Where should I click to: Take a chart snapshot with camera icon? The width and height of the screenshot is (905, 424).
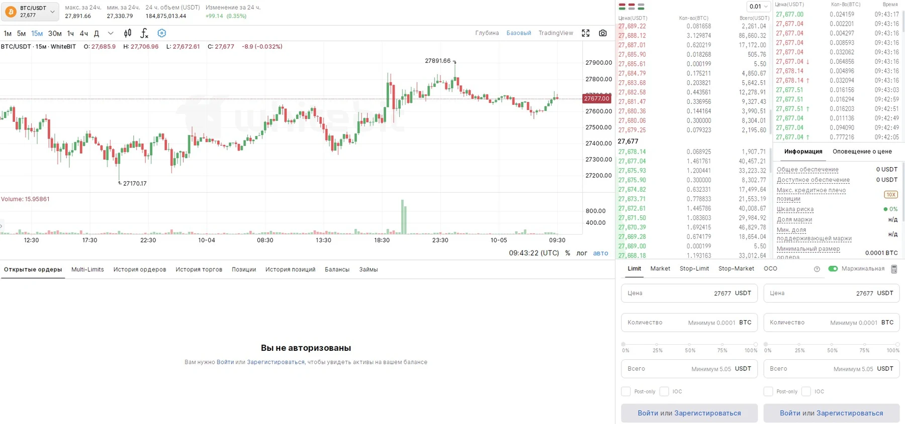603,33
